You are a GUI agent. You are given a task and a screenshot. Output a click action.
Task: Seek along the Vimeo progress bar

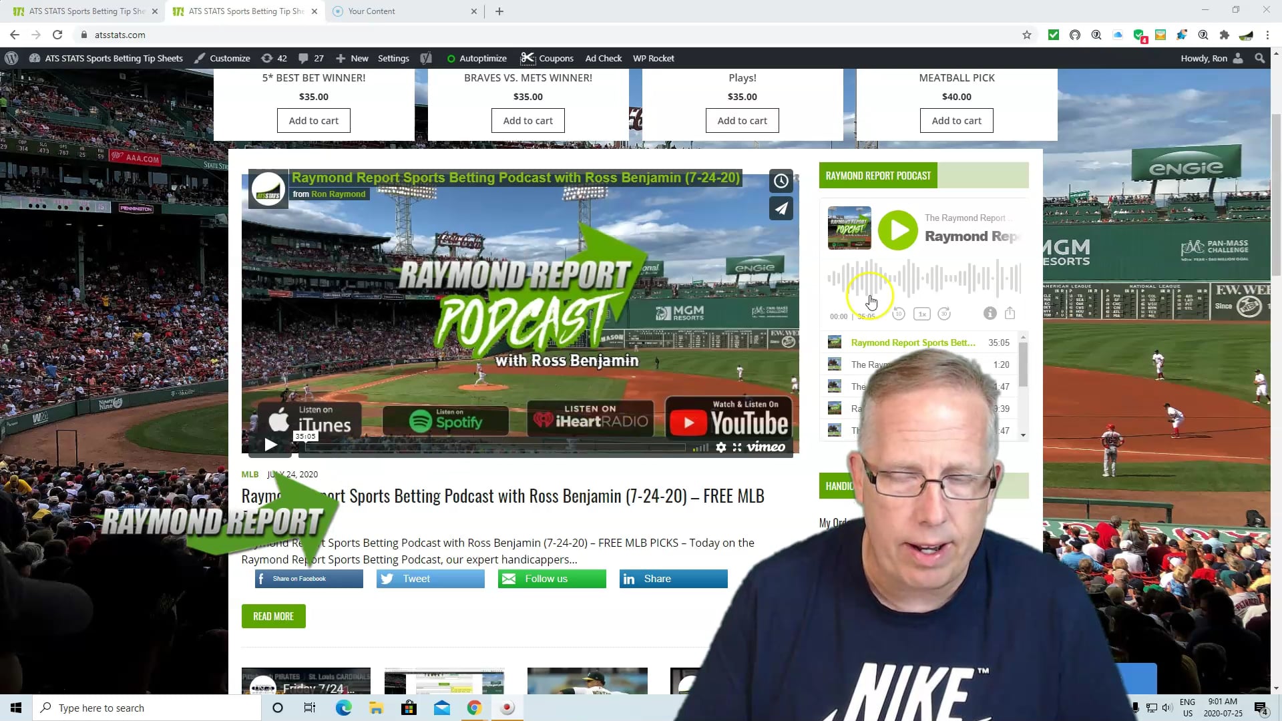[x=494, y=447]
